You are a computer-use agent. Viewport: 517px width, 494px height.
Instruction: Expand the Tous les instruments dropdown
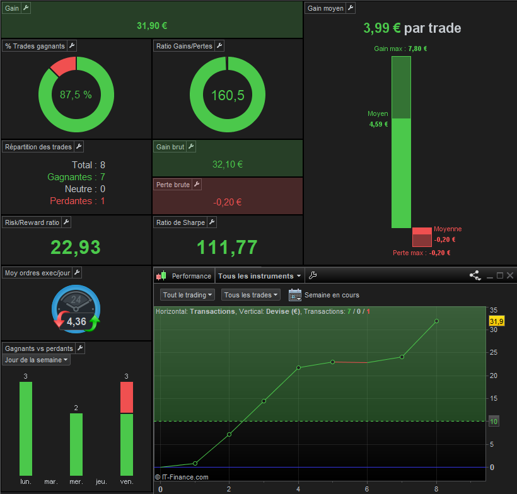pyautogui.click(x=260, y=276)
